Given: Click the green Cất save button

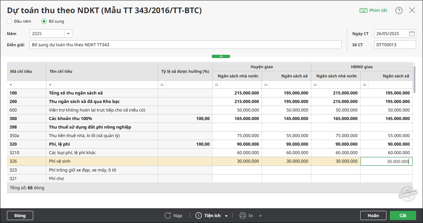Looking at the screenshot, I should [403, 215].
